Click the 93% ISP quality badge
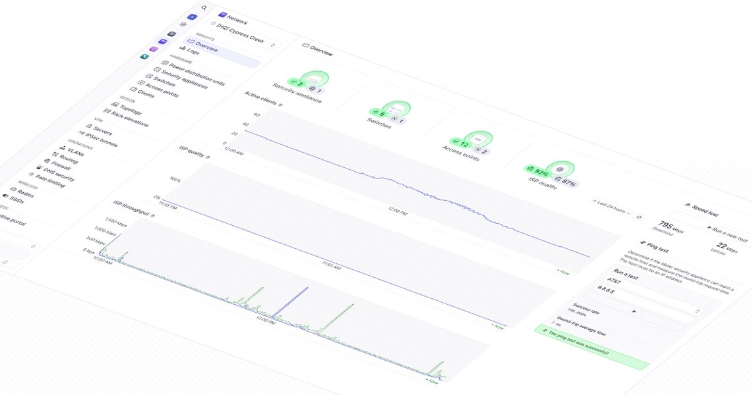 tap(538, 171)
